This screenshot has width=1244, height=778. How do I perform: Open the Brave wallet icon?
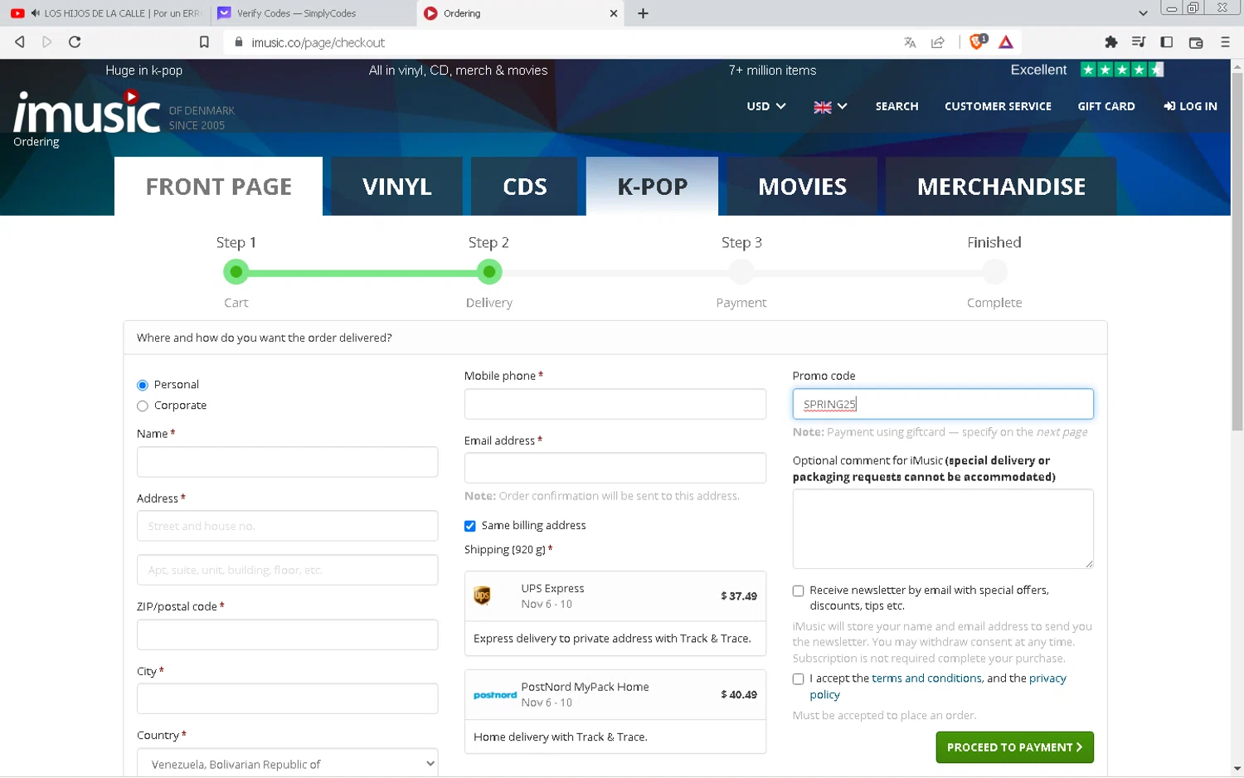[1196, 42]
